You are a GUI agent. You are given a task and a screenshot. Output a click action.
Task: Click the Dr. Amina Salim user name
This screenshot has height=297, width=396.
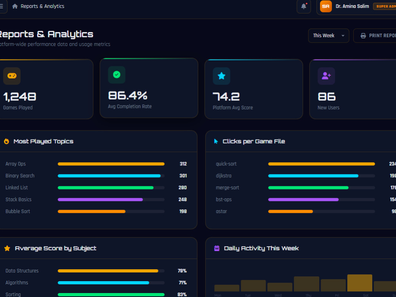tap(352, 6)
